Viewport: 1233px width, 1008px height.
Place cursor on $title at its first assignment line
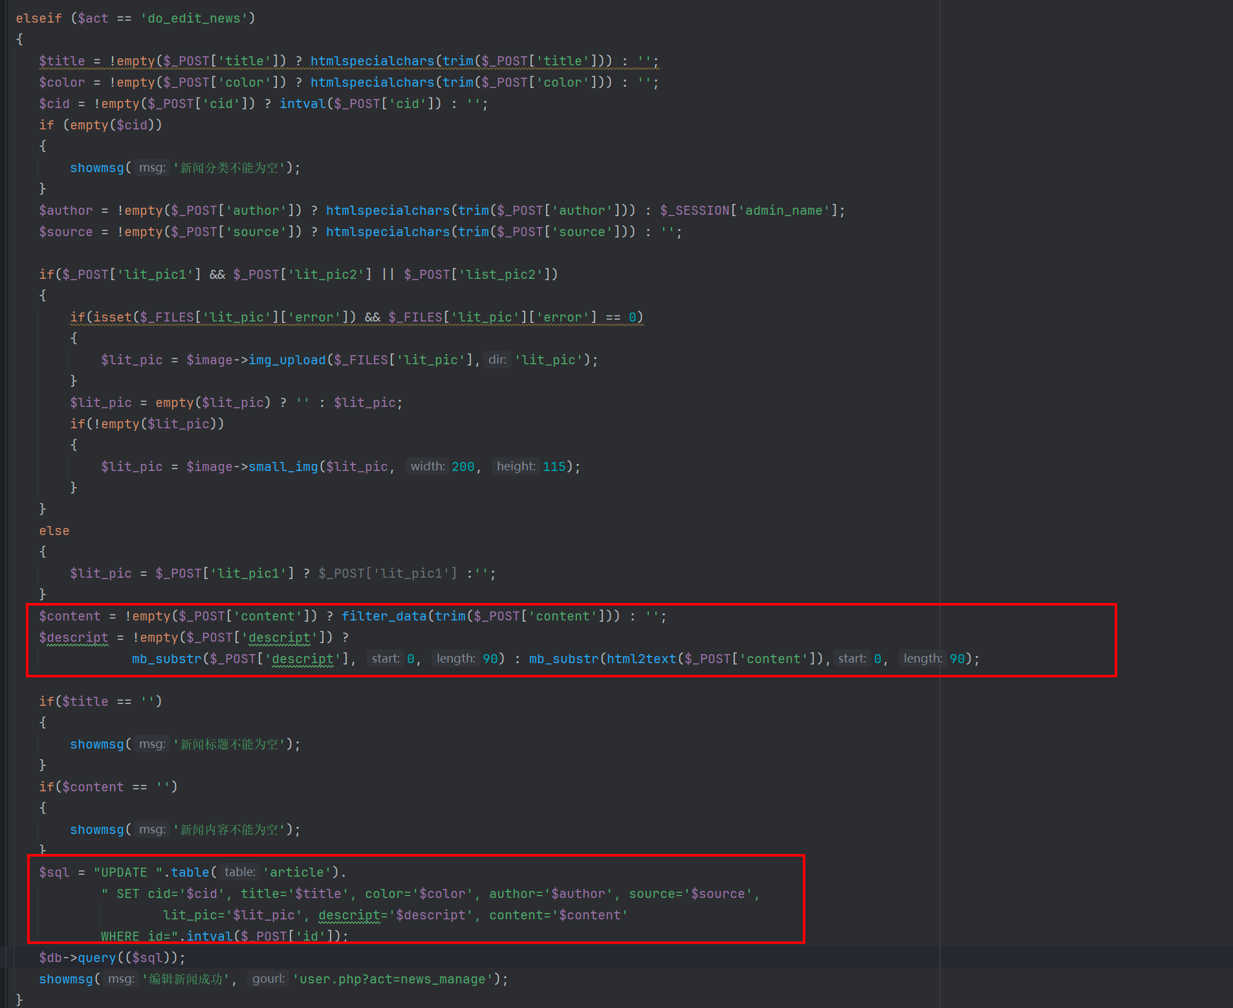pyautogui.click(x=61, y=61)
